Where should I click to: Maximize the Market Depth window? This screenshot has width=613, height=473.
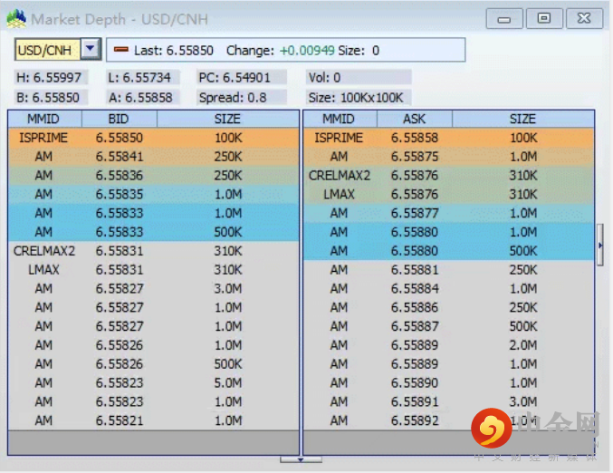[x=543, y=18]
